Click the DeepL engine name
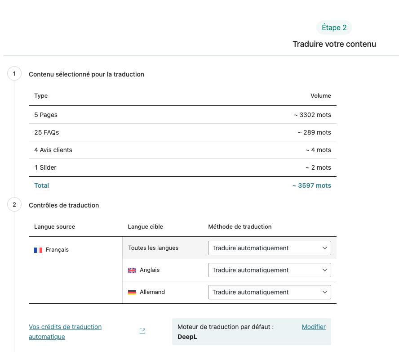399x352 pixels. (187, 337)
